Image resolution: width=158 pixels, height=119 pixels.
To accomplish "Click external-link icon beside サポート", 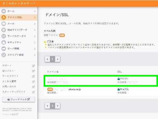I will coord(33,66).
